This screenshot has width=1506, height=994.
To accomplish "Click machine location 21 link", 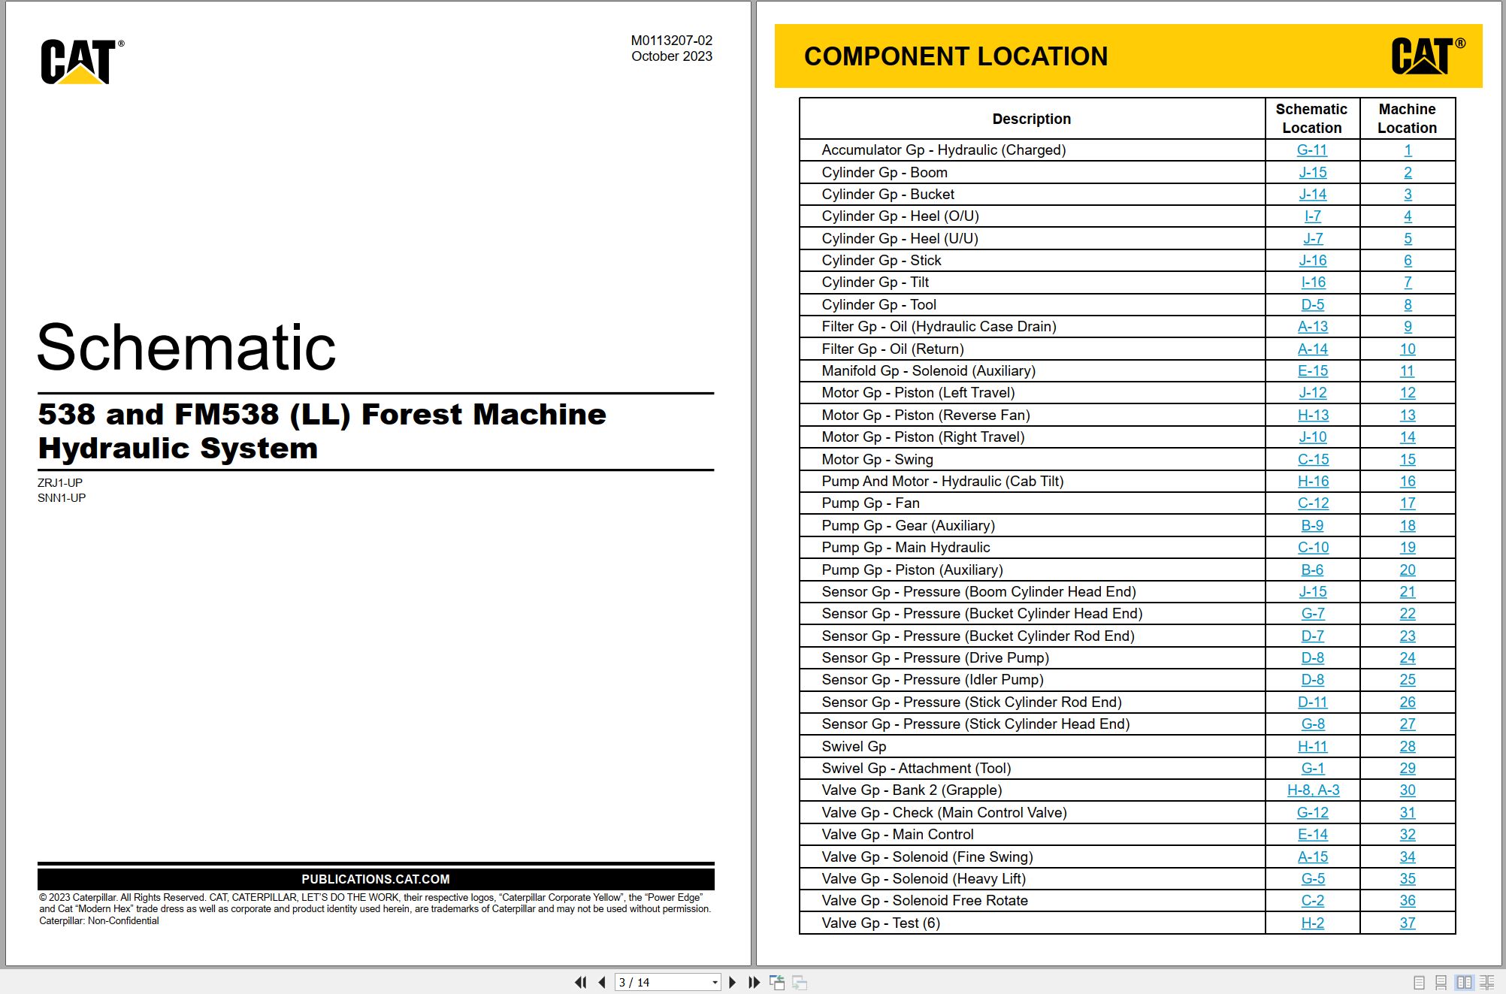I will coord(1408,591).
